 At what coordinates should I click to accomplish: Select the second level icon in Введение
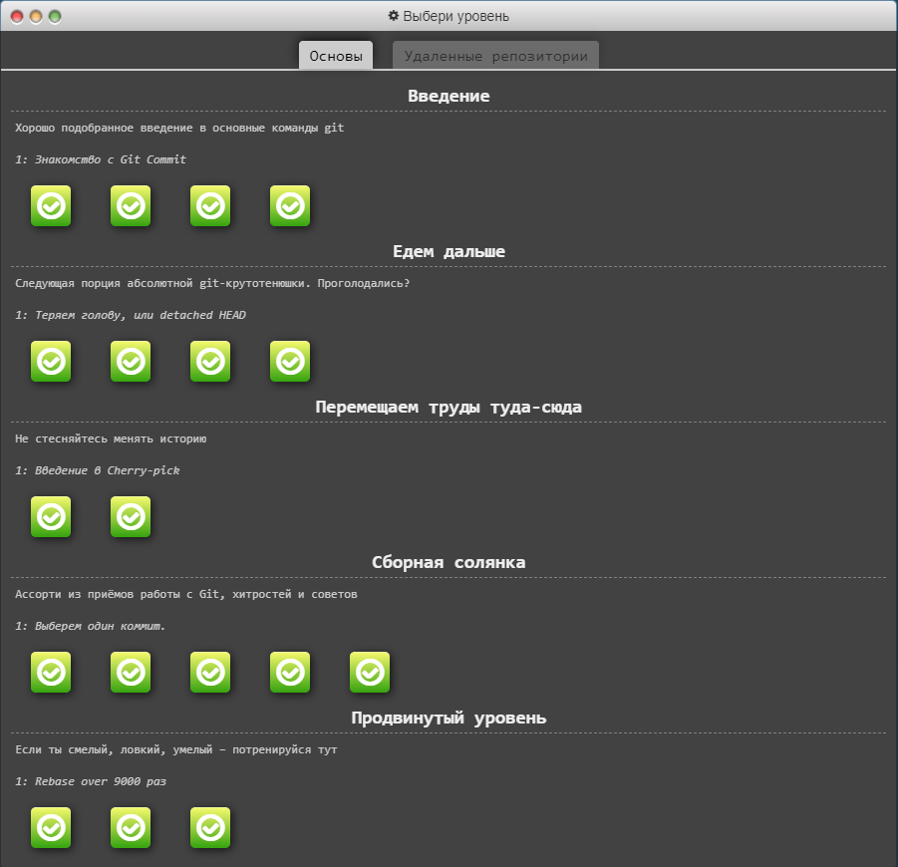point(131,206)
